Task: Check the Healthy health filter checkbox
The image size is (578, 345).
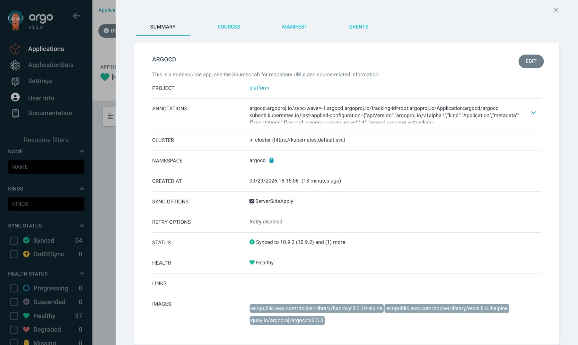Action: (14, 316)
